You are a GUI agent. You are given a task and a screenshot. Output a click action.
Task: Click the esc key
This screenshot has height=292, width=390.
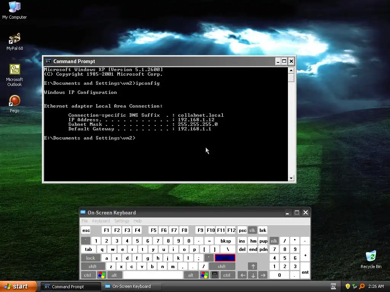pos(86,230)
